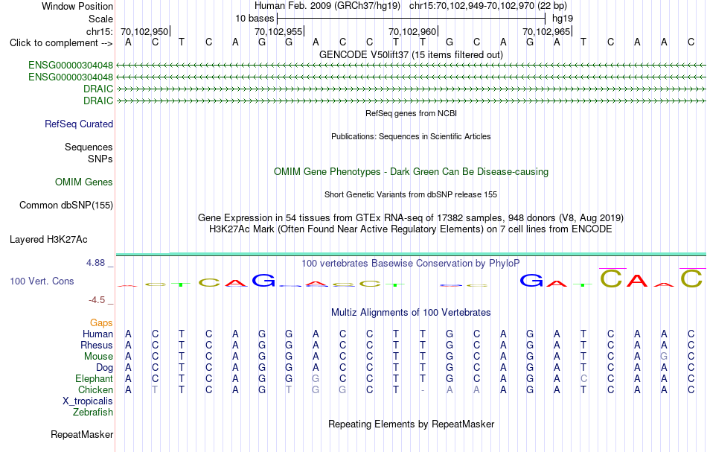Click the GTEx Gene Expression track title

pyautogui.click(x=412, y=218)
